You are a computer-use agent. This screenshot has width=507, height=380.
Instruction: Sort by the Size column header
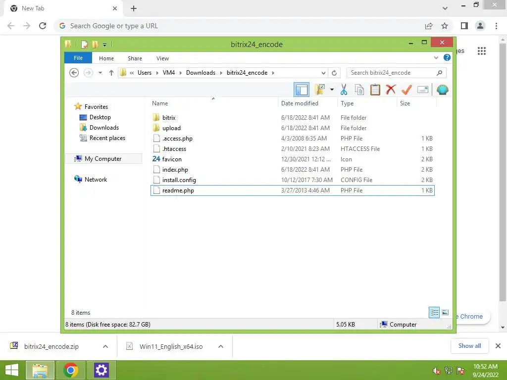416,103
